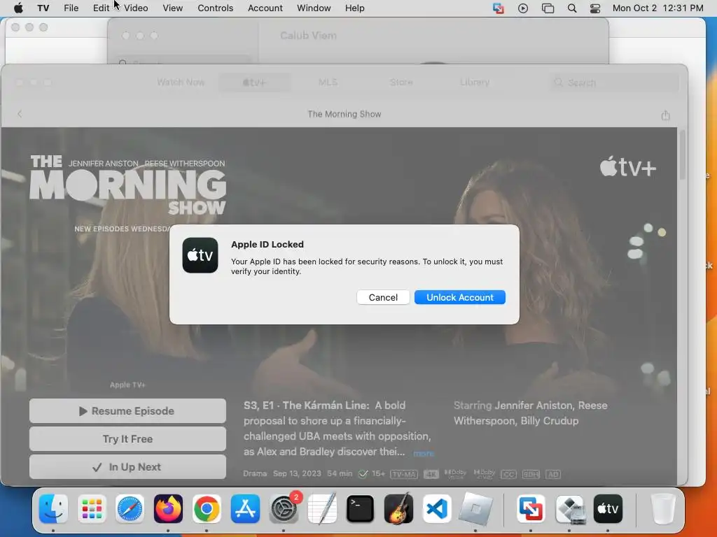Click the Apple ID Locked heading text
The image size is (717, 537).
point(267,244)
